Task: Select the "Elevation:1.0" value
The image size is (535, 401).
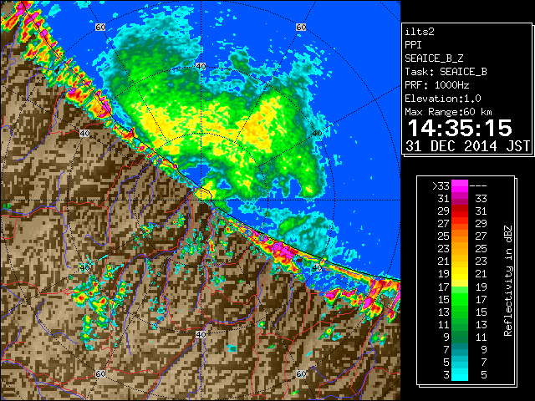Action: click(443, 99)
